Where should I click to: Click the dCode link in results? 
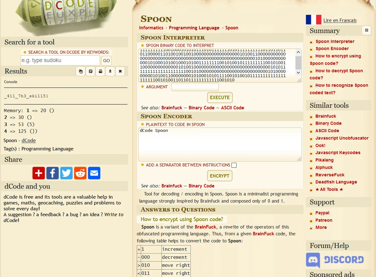point(29,140)
